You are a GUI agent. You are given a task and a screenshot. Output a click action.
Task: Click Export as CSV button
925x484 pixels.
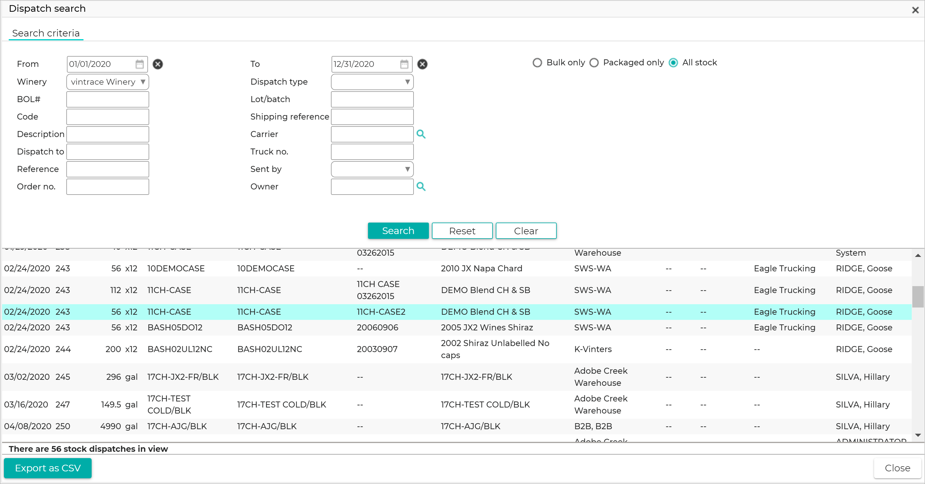point(48,468)
